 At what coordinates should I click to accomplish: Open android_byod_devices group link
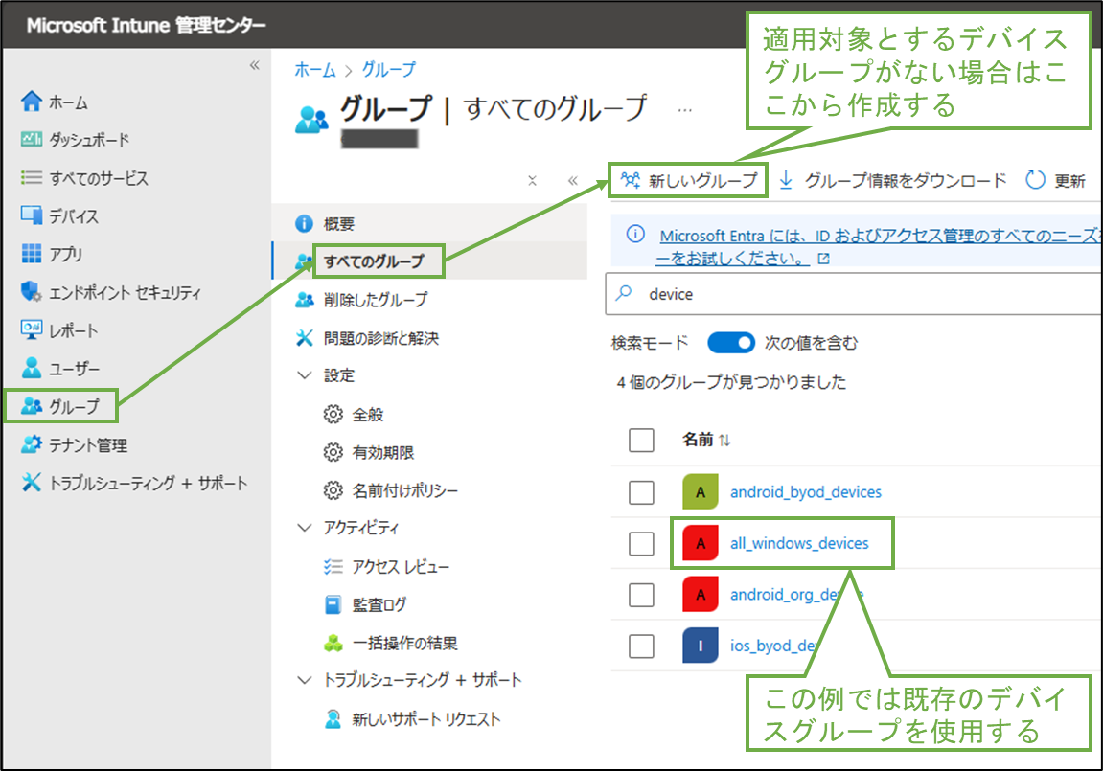(x=805, y=492)
